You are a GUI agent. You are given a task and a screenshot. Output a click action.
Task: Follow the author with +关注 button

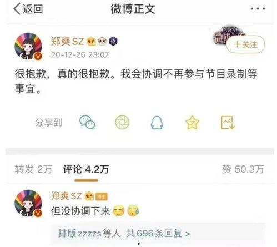pos(245,44)
